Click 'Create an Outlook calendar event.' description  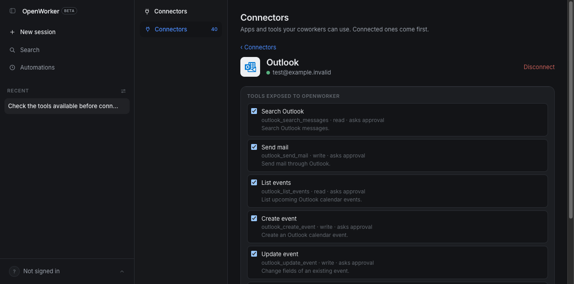pyautogui.click(x=305, y=235)
